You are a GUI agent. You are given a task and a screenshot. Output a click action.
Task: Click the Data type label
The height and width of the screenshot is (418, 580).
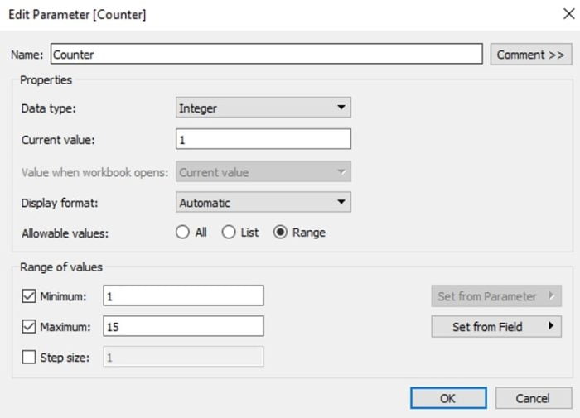[48, 108]
